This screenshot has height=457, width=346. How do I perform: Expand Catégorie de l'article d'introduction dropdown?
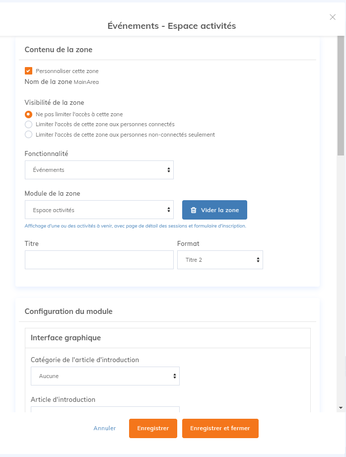click(x=105, y=376)
